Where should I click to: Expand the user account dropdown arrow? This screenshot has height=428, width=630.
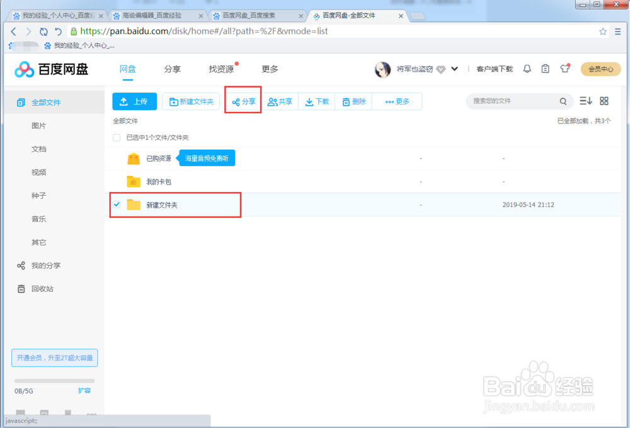tap(454, 69)
